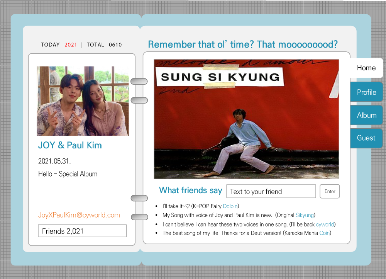Click the 'Hello – Special Album' text

point(68,174)
